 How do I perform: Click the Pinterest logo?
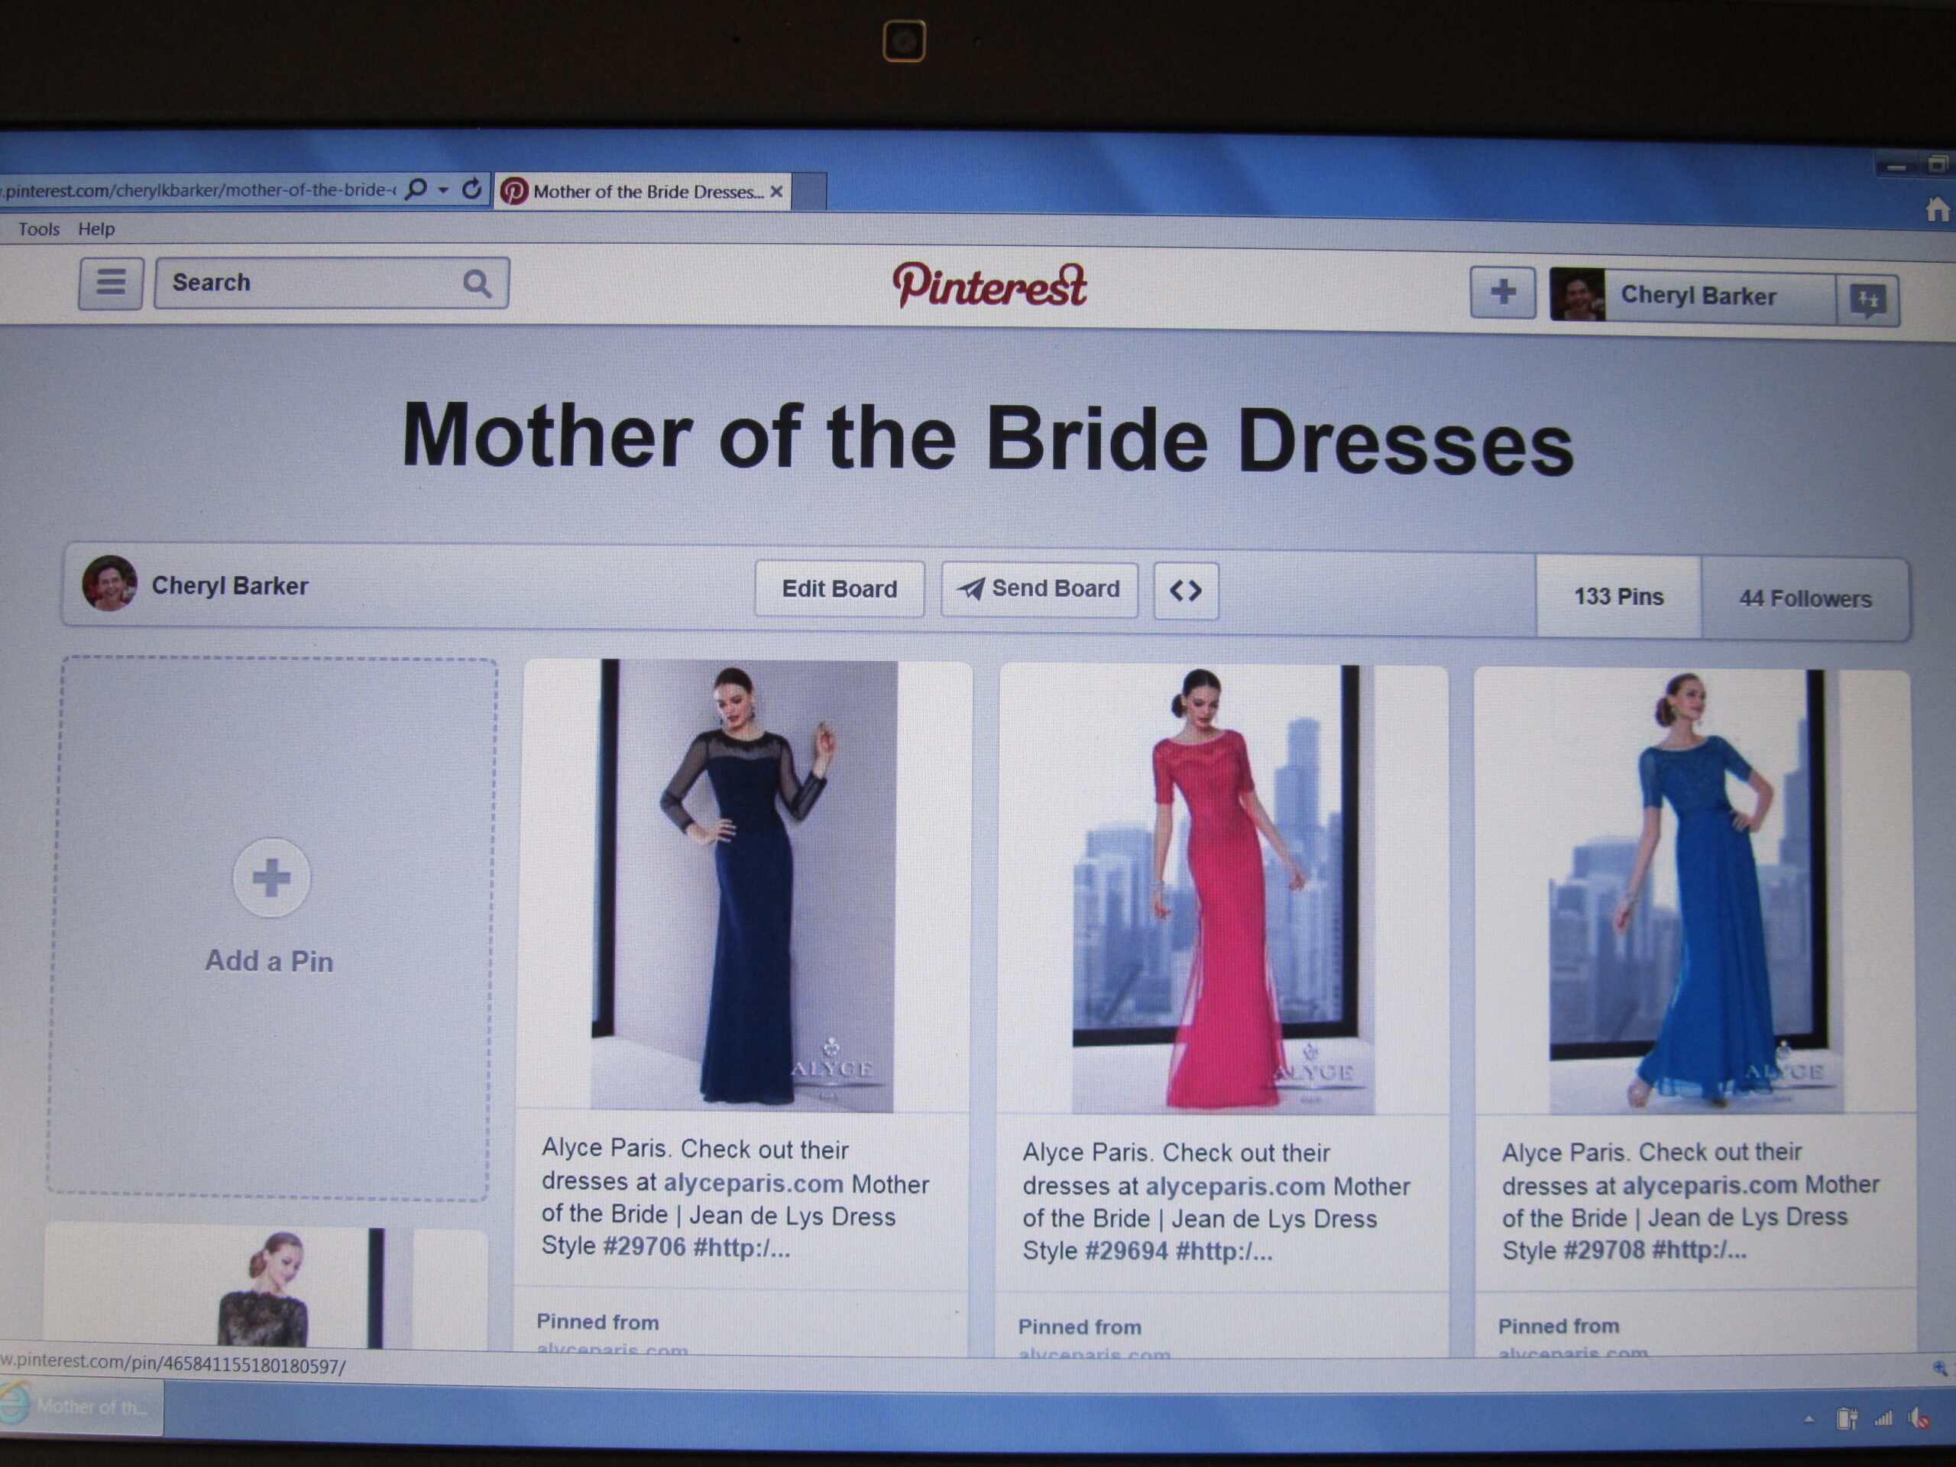989,287
